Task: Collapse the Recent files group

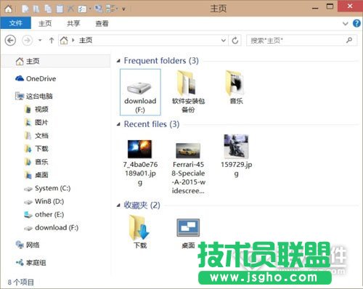Action: (x=118, y=125)
